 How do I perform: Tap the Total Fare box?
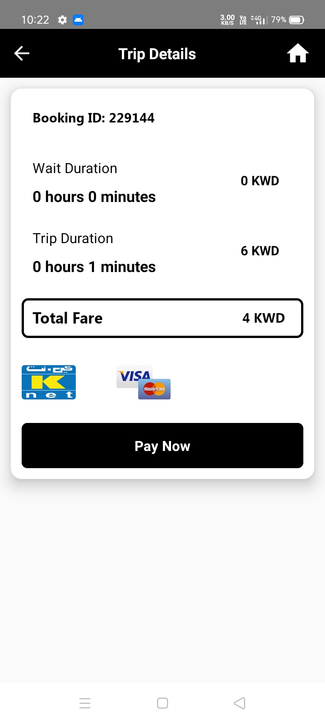click(x=162, y=318)
